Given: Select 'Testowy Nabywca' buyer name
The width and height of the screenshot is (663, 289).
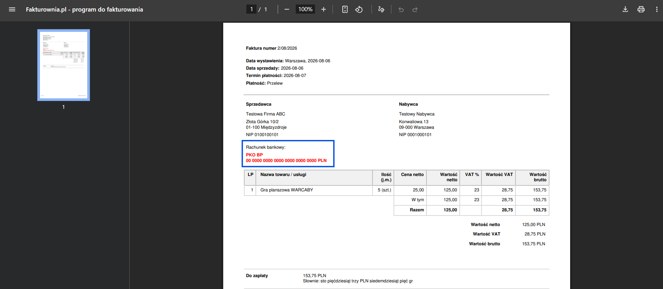Looking at the screenshot, I should [x=417, y=114].
